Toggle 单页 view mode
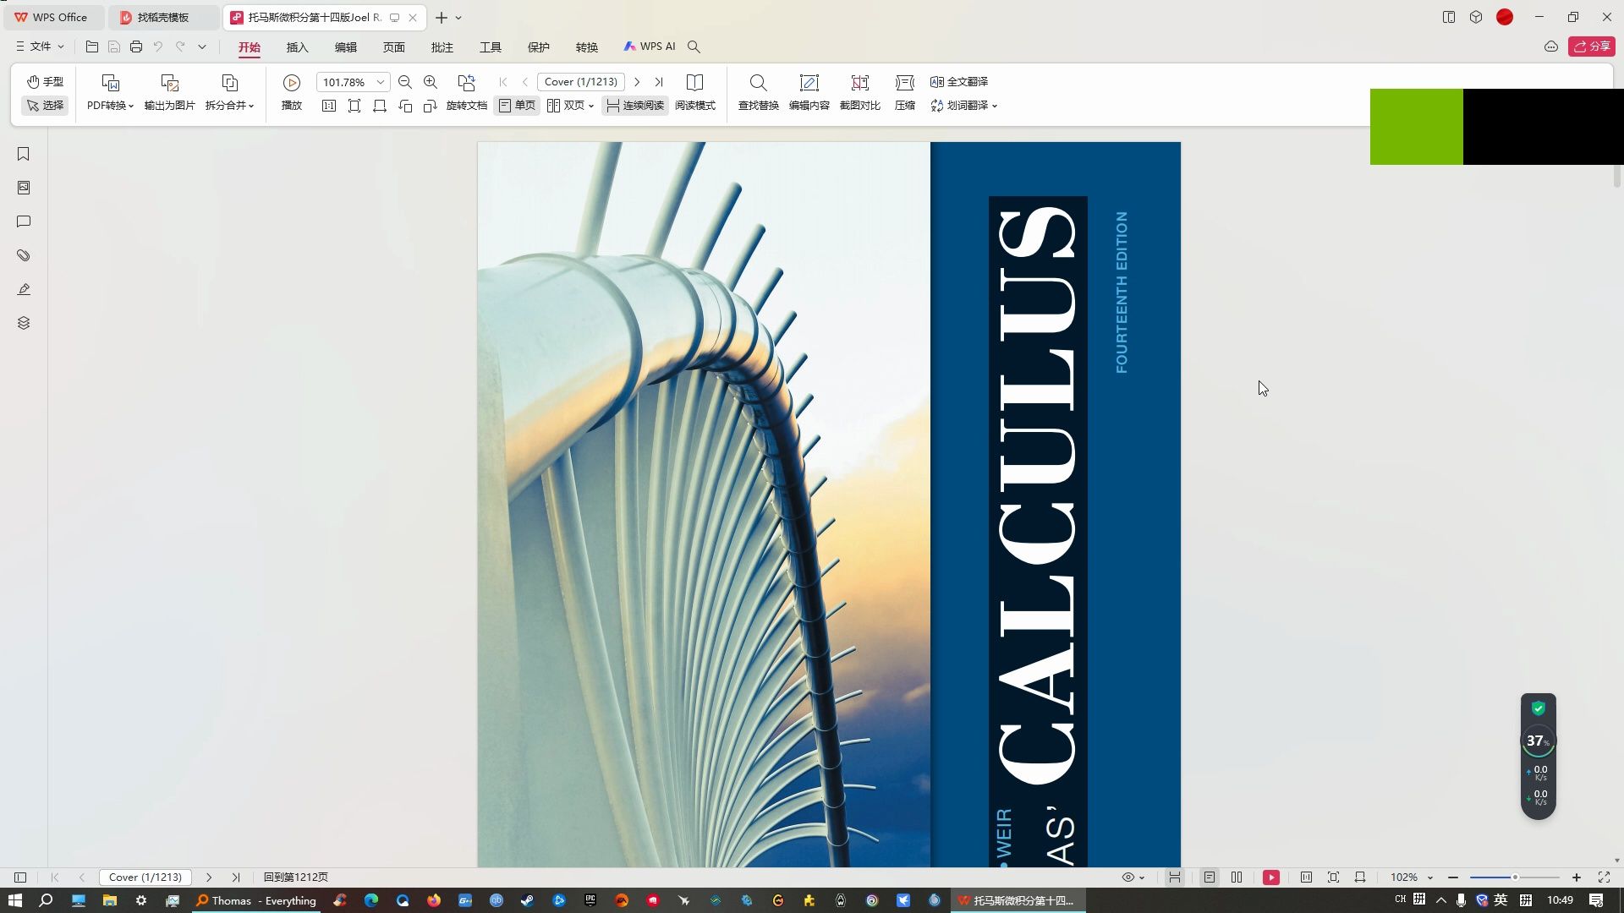This screenshot has width=1624, height=913. 518,105
